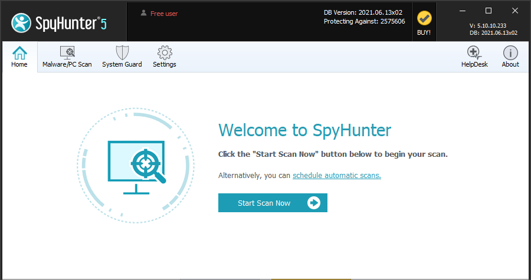Close the SpyHunter window
The height and width of the screenshot is (280, 531).
(514, 11)
